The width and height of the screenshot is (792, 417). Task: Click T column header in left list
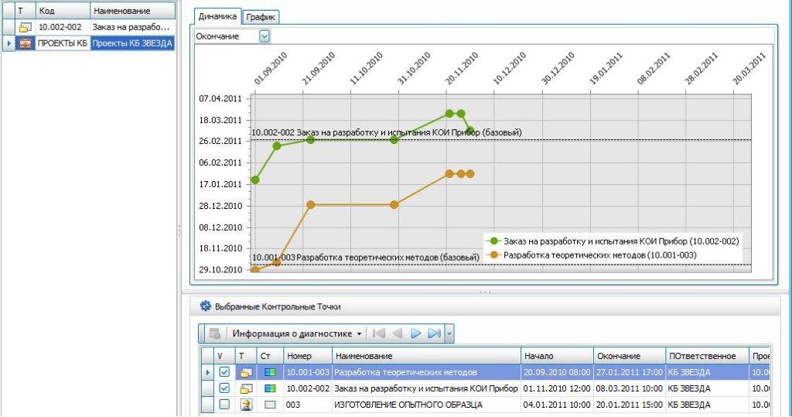(x=25, y=11)
